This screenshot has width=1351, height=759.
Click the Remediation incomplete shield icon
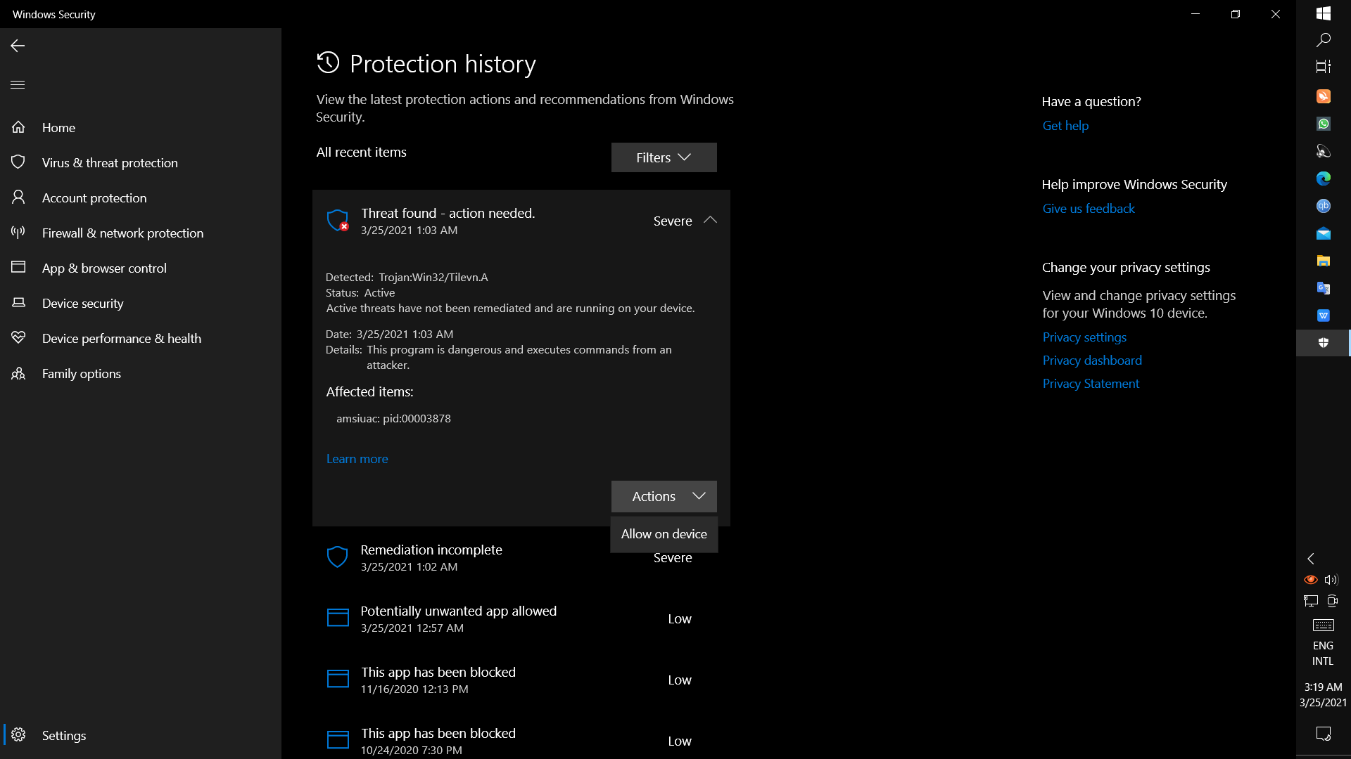pyautogui.click(x=338, y=557)
